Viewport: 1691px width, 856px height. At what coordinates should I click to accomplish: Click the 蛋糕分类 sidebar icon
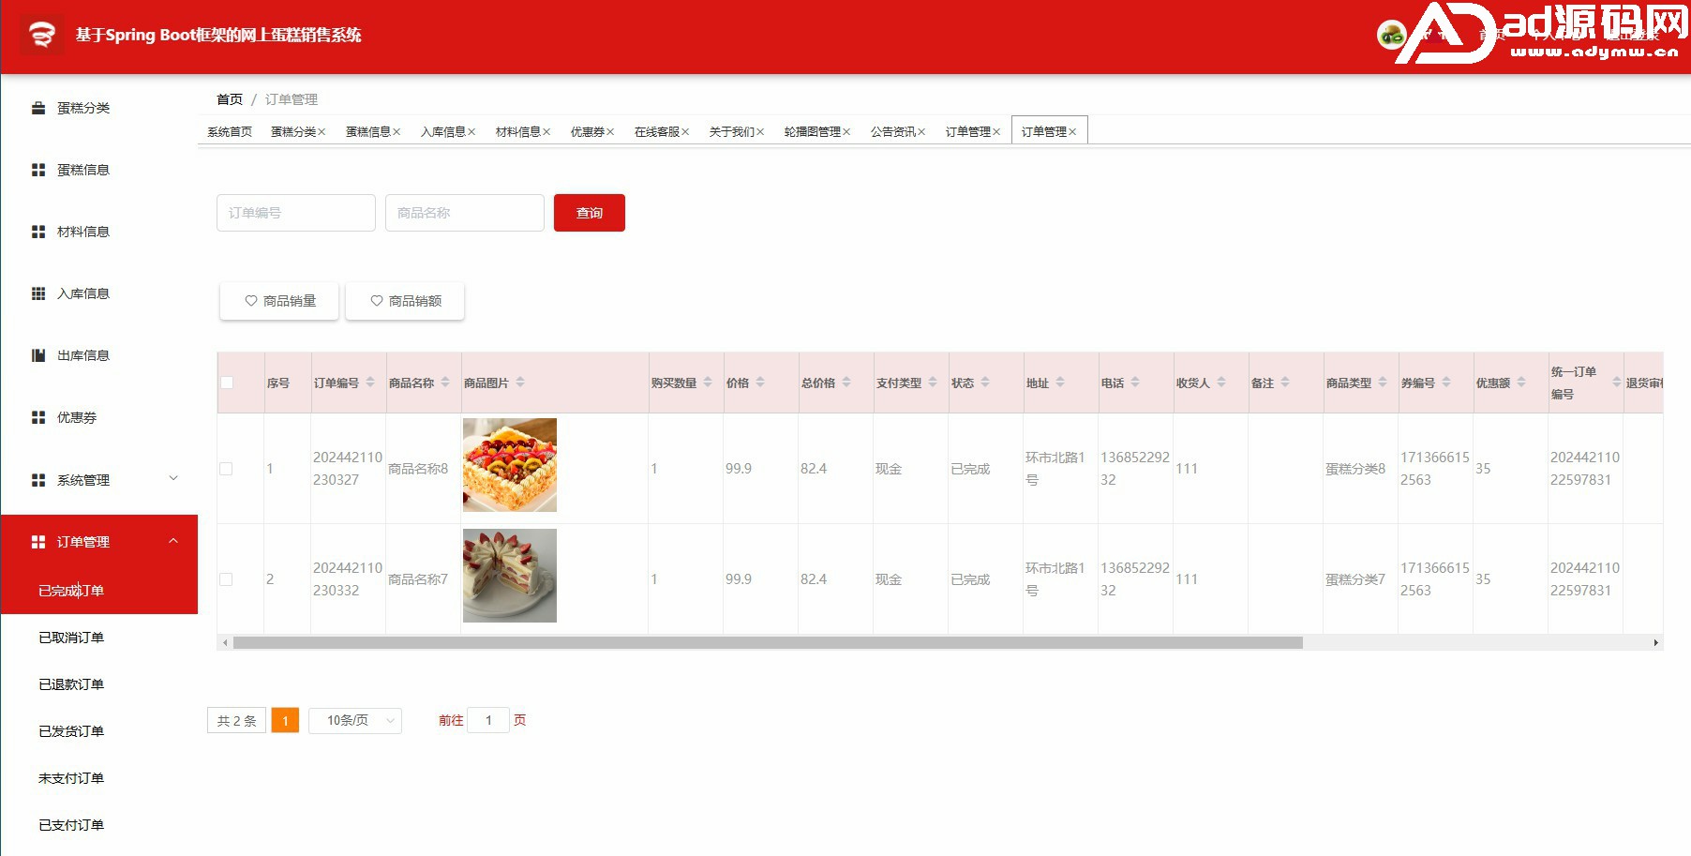(x=38, y=108)
